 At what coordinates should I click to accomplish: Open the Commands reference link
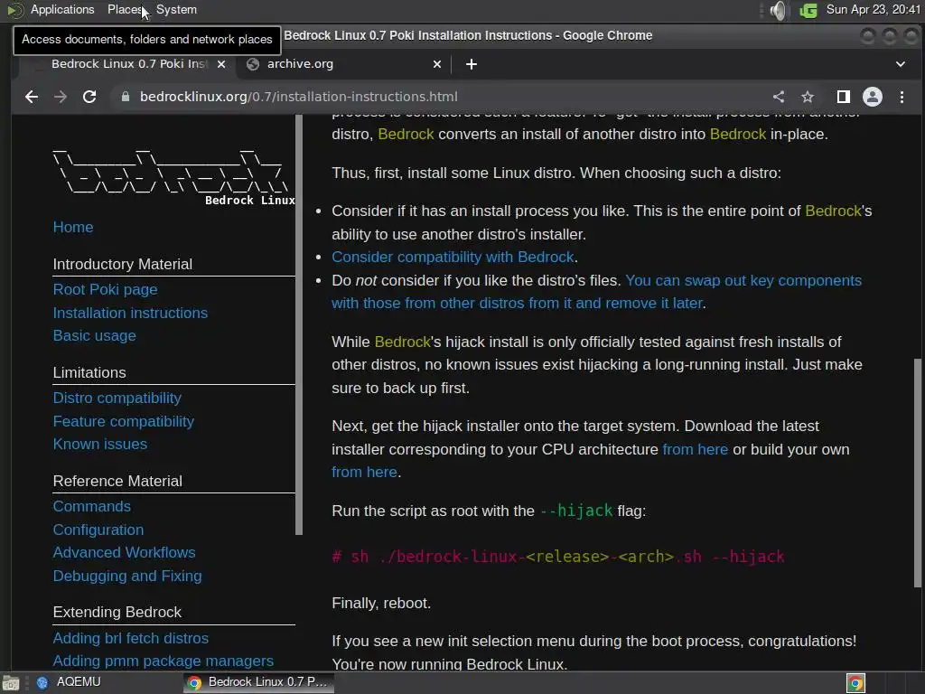pos(92,507)
